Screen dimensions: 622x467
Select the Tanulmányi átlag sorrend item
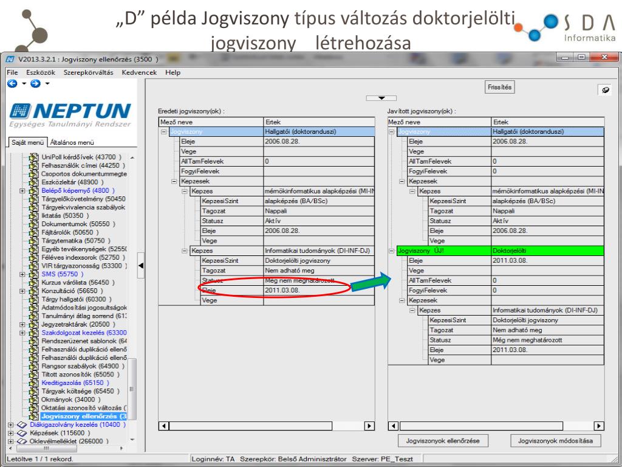tap(84, 316)
